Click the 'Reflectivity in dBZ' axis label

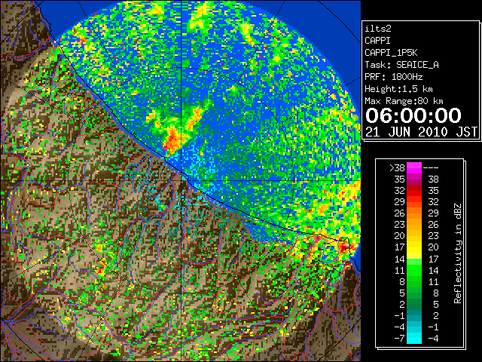point(458,253)
